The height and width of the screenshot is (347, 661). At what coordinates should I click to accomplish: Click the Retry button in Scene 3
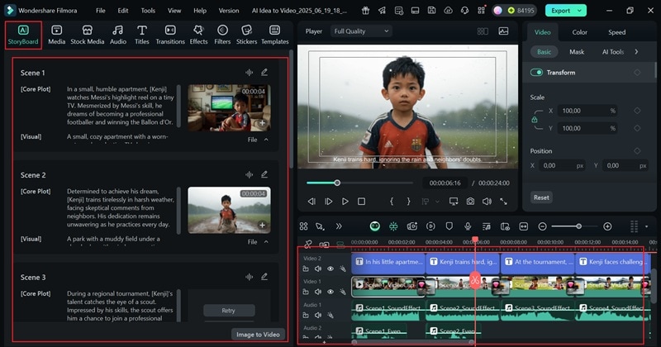click(229, 311)
